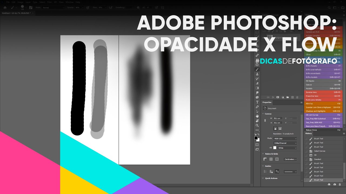The width and height of the screenshot is (346, 194).
Task: Open brush Mode Normal dropdown
Action: [53, 8]
